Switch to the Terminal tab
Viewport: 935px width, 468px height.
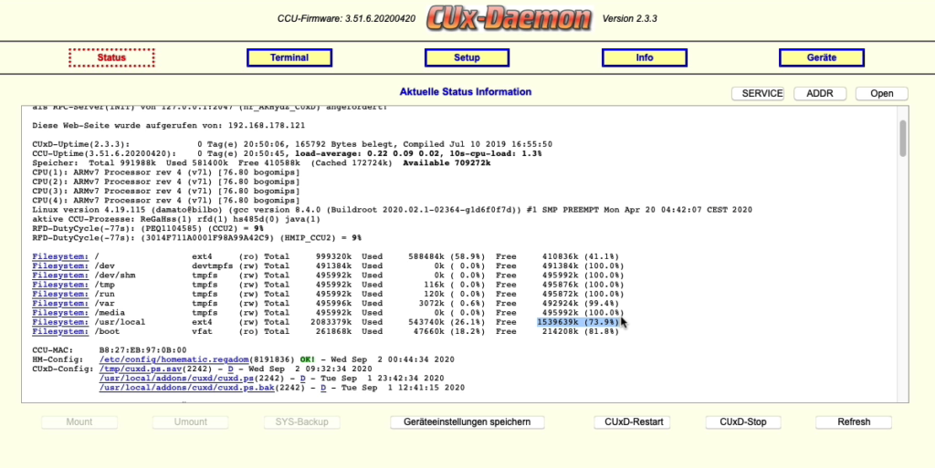(x=289, y=57)
